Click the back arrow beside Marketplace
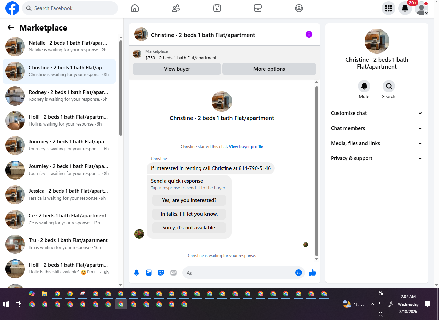The height and width of the screenshot is (320, 439). [11, 28]
